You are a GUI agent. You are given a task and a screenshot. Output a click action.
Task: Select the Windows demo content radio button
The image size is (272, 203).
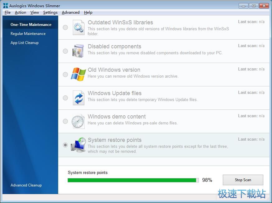pyautogui.click(x=65, y=121)
